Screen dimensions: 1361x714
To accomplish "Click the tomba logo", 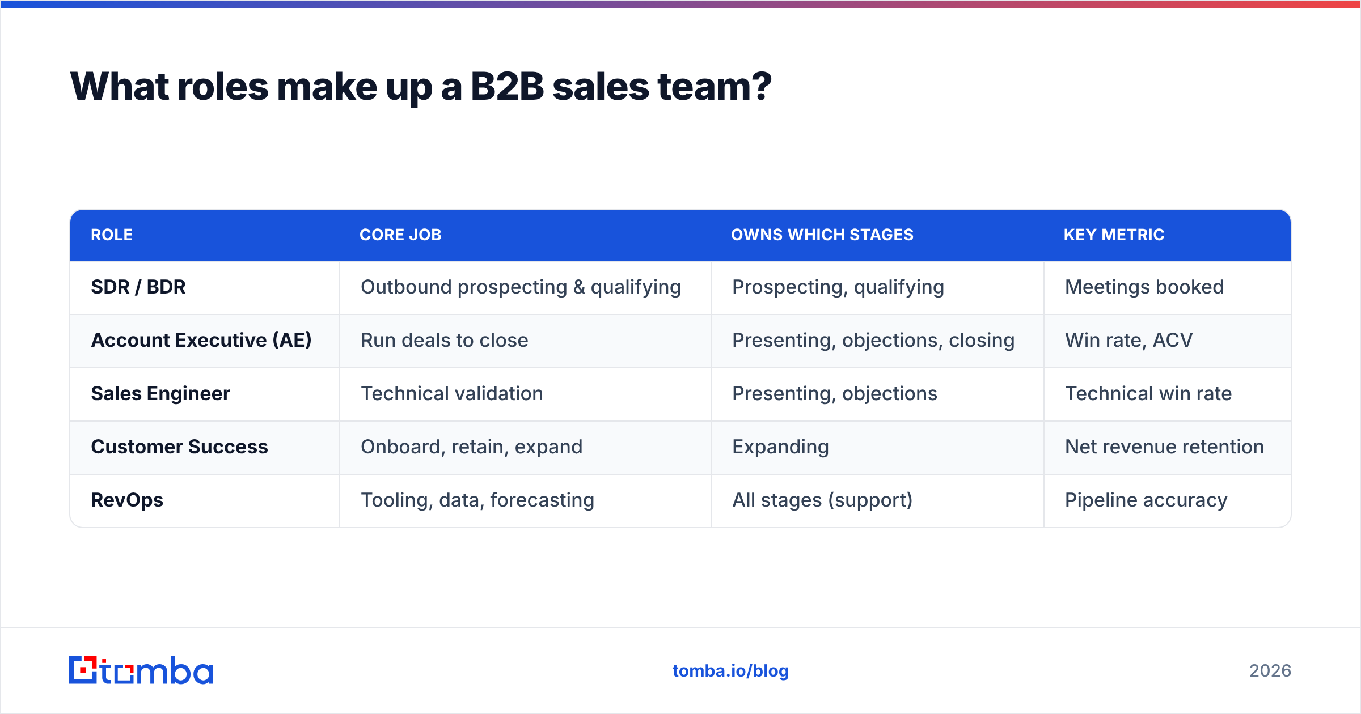I will coord(141,670).
